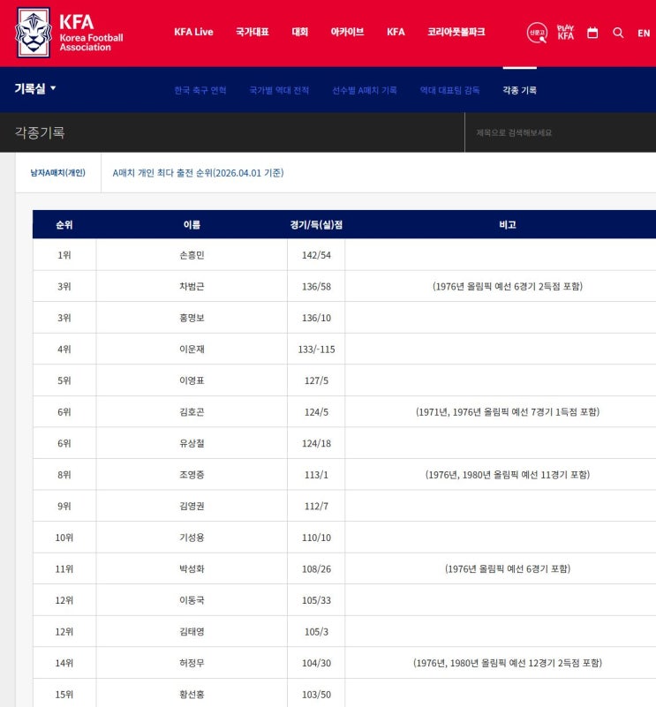Click the search magnifier icon

618,33
